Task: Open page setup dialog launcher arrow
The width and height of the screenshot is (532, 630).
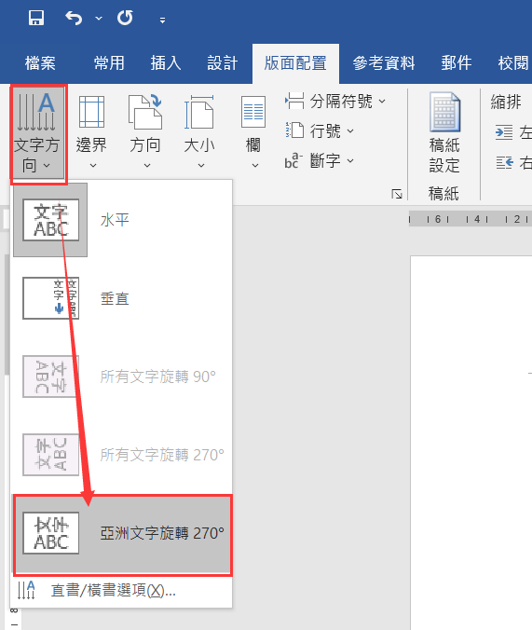Action: (397, 194)
